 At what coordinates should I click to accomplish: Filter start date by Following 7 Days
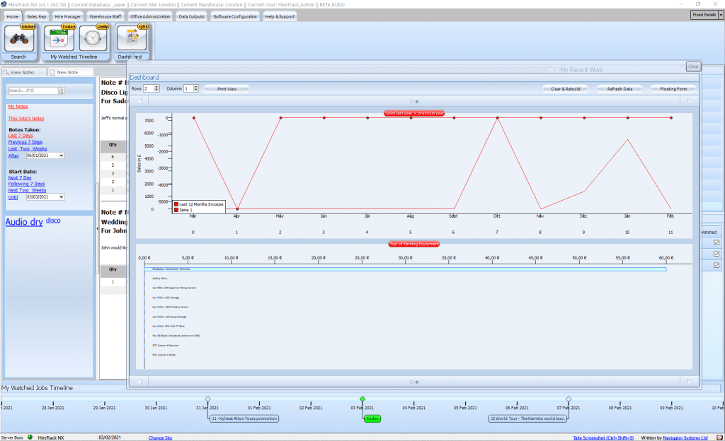(x=26, y=184)
